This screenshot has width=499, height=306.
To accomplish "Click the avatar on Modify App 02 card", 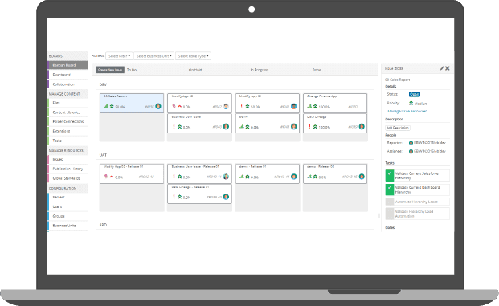I will [226, 106].
